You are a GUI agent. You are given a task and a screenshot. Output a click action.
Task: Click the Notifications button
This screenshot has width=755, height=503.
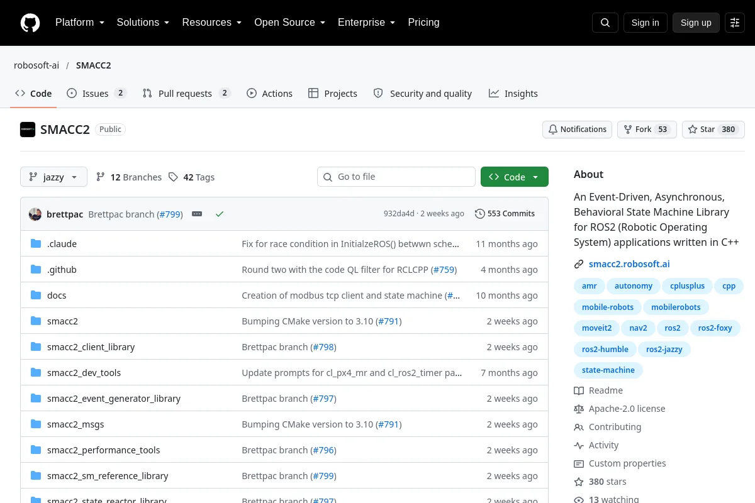click(578, 130)
